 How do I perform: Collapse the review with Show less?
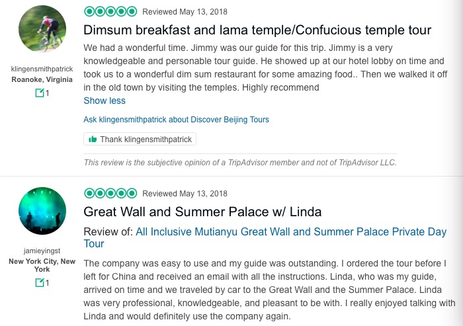pos(105,101)
